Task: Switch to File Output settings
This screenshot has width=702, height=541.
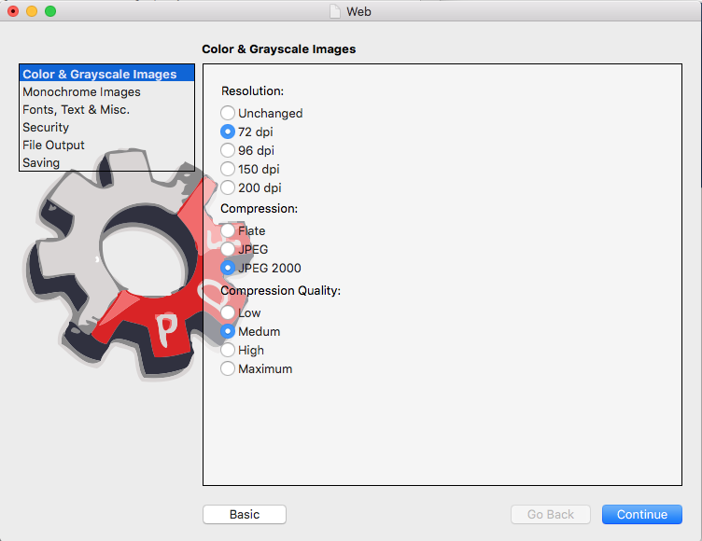Action: (x=53, y=146)
